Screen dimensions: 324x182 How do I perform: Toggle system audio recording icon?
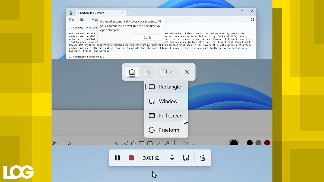[186, 158]
